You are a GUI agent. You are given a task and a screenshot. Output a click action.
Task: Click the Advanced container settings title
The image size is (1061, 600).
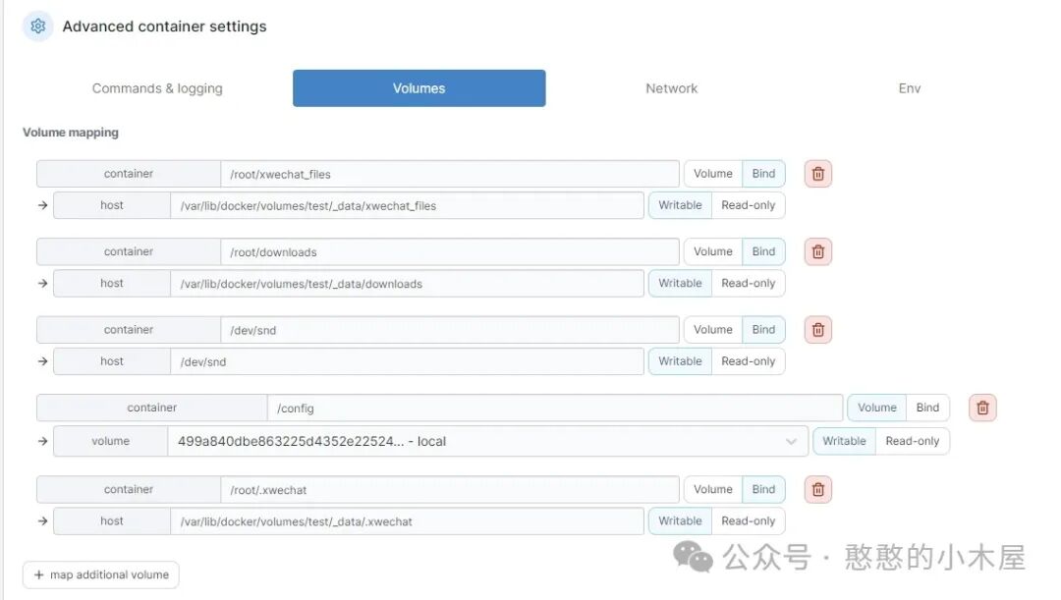pos(164,27)
